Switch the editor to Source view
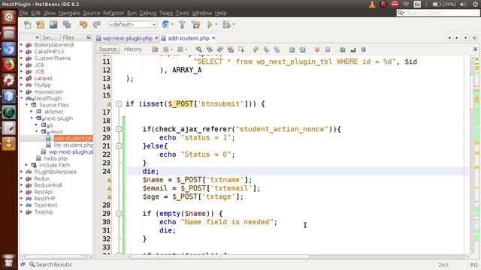Viewport: 481px width, 270px height. coord(107,49)
